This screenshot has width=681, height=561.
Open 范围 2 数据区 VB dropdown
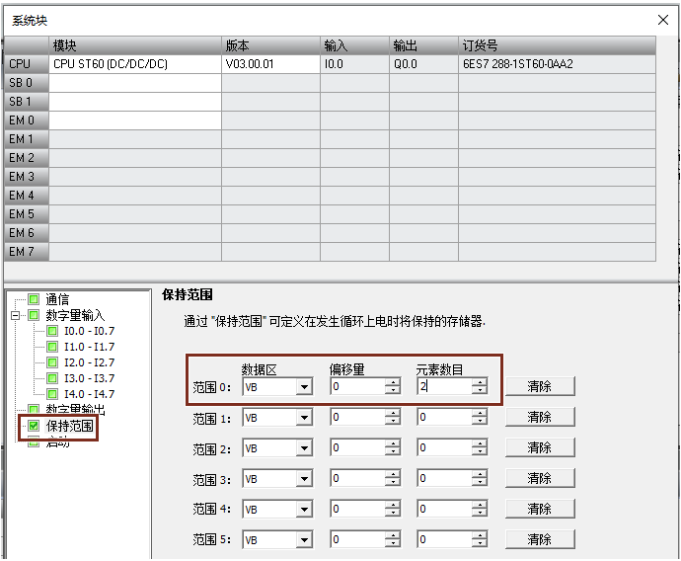click(x=304, y=448)
